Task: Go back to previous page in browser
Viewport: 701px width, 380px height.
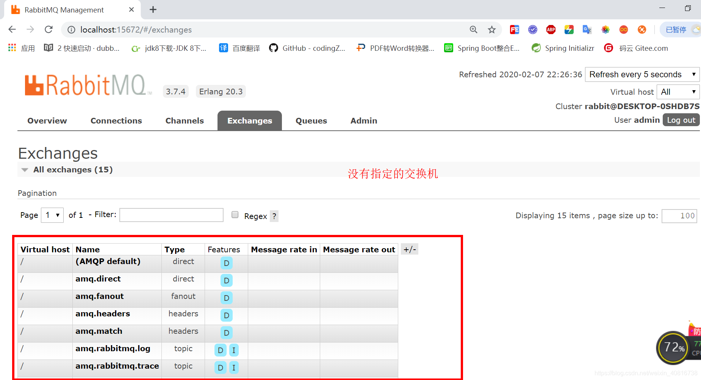Action: 12,30
